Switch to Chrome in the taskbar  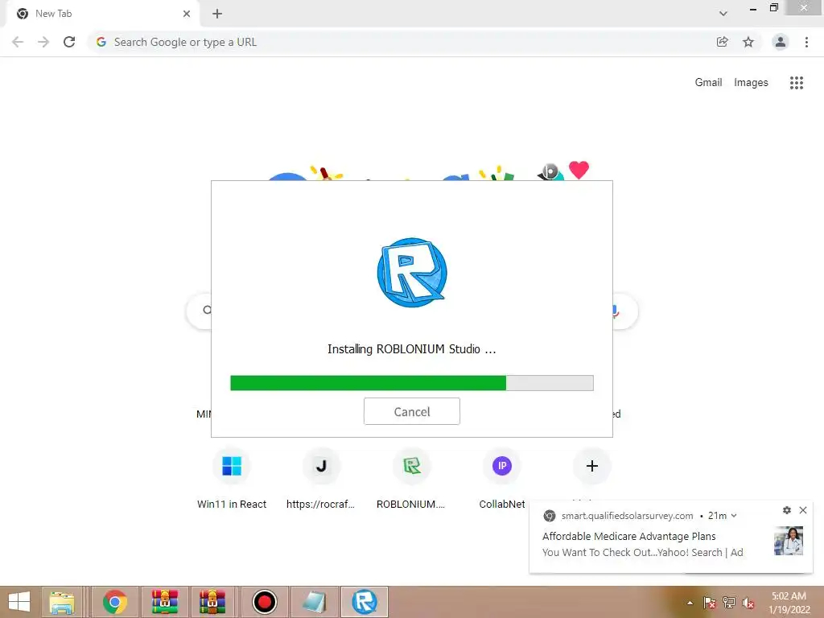(115, 602)
